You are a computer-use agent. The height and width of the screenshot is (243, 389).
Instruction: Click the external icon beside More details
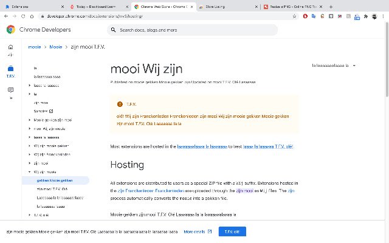tap(210, 231)
